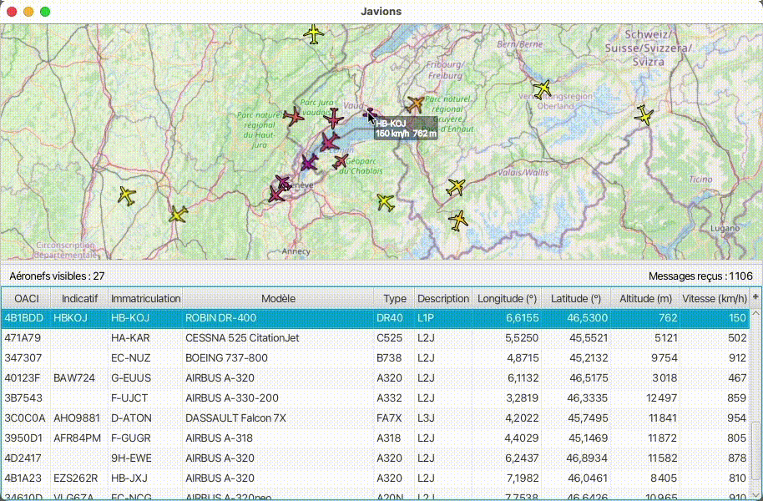Sort table by the OACI column header
This screenshot has width=763, height=501.
click(x=26, y=298)
